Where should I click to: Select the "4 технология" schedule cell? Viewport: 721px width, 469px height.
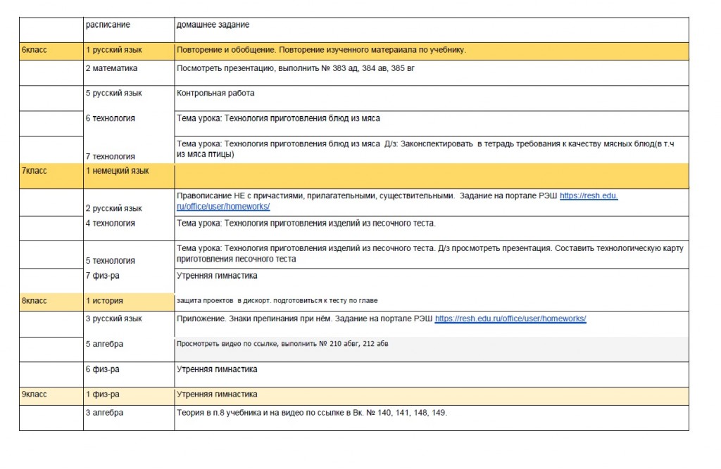pyautogui.click(x=110, y=224)
